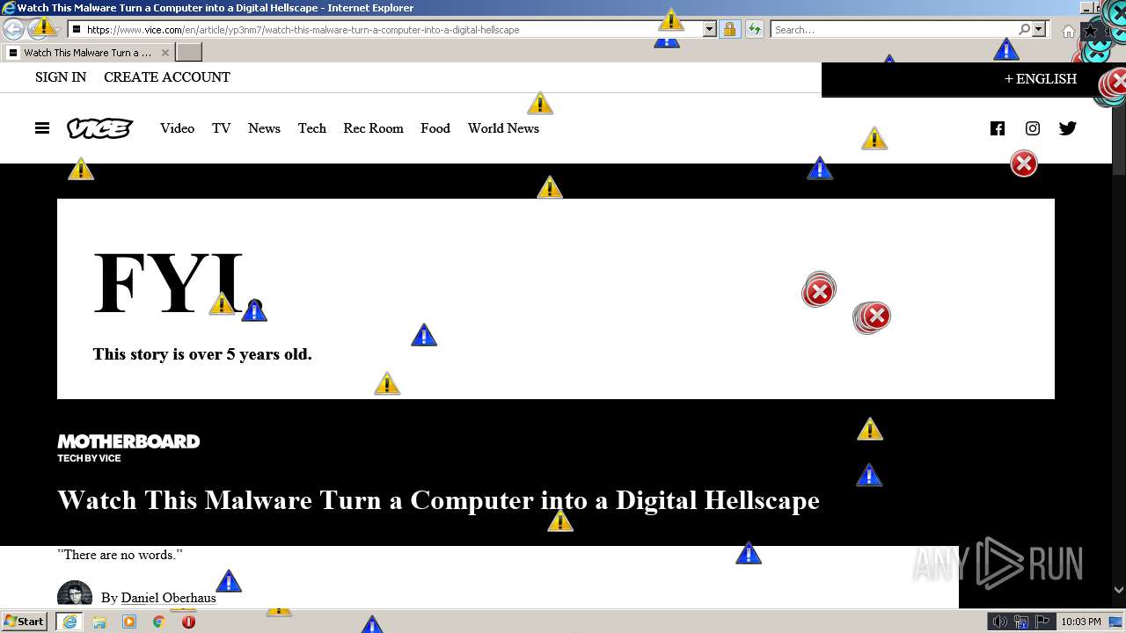Image resolution: width=1126 pixels, height=633 pixels.
Task: Click the Start button
Action: 25,622
